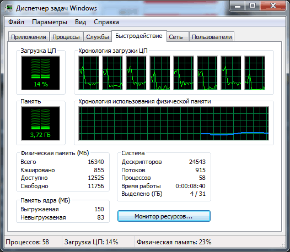Image resolution: width=290 pixels, height=252 pixels.
Task: Minimize the Task Manager window
Action: 238,6
